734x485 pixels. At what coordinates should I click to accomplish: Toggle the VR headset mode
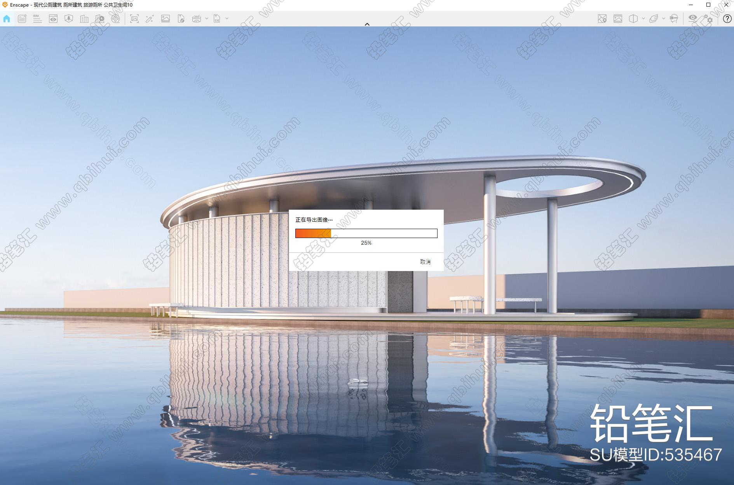click(674, 19)
